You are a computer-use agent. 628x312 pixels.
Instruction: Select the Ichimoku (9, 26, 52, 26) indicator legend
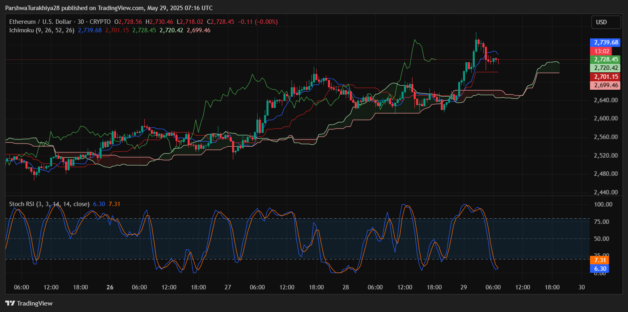(x=42, y=30)
